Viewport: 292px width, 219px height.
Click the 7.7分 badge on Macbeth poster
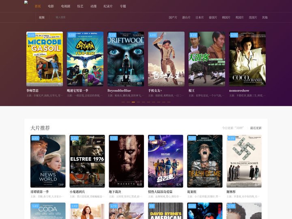pos(114,138)
